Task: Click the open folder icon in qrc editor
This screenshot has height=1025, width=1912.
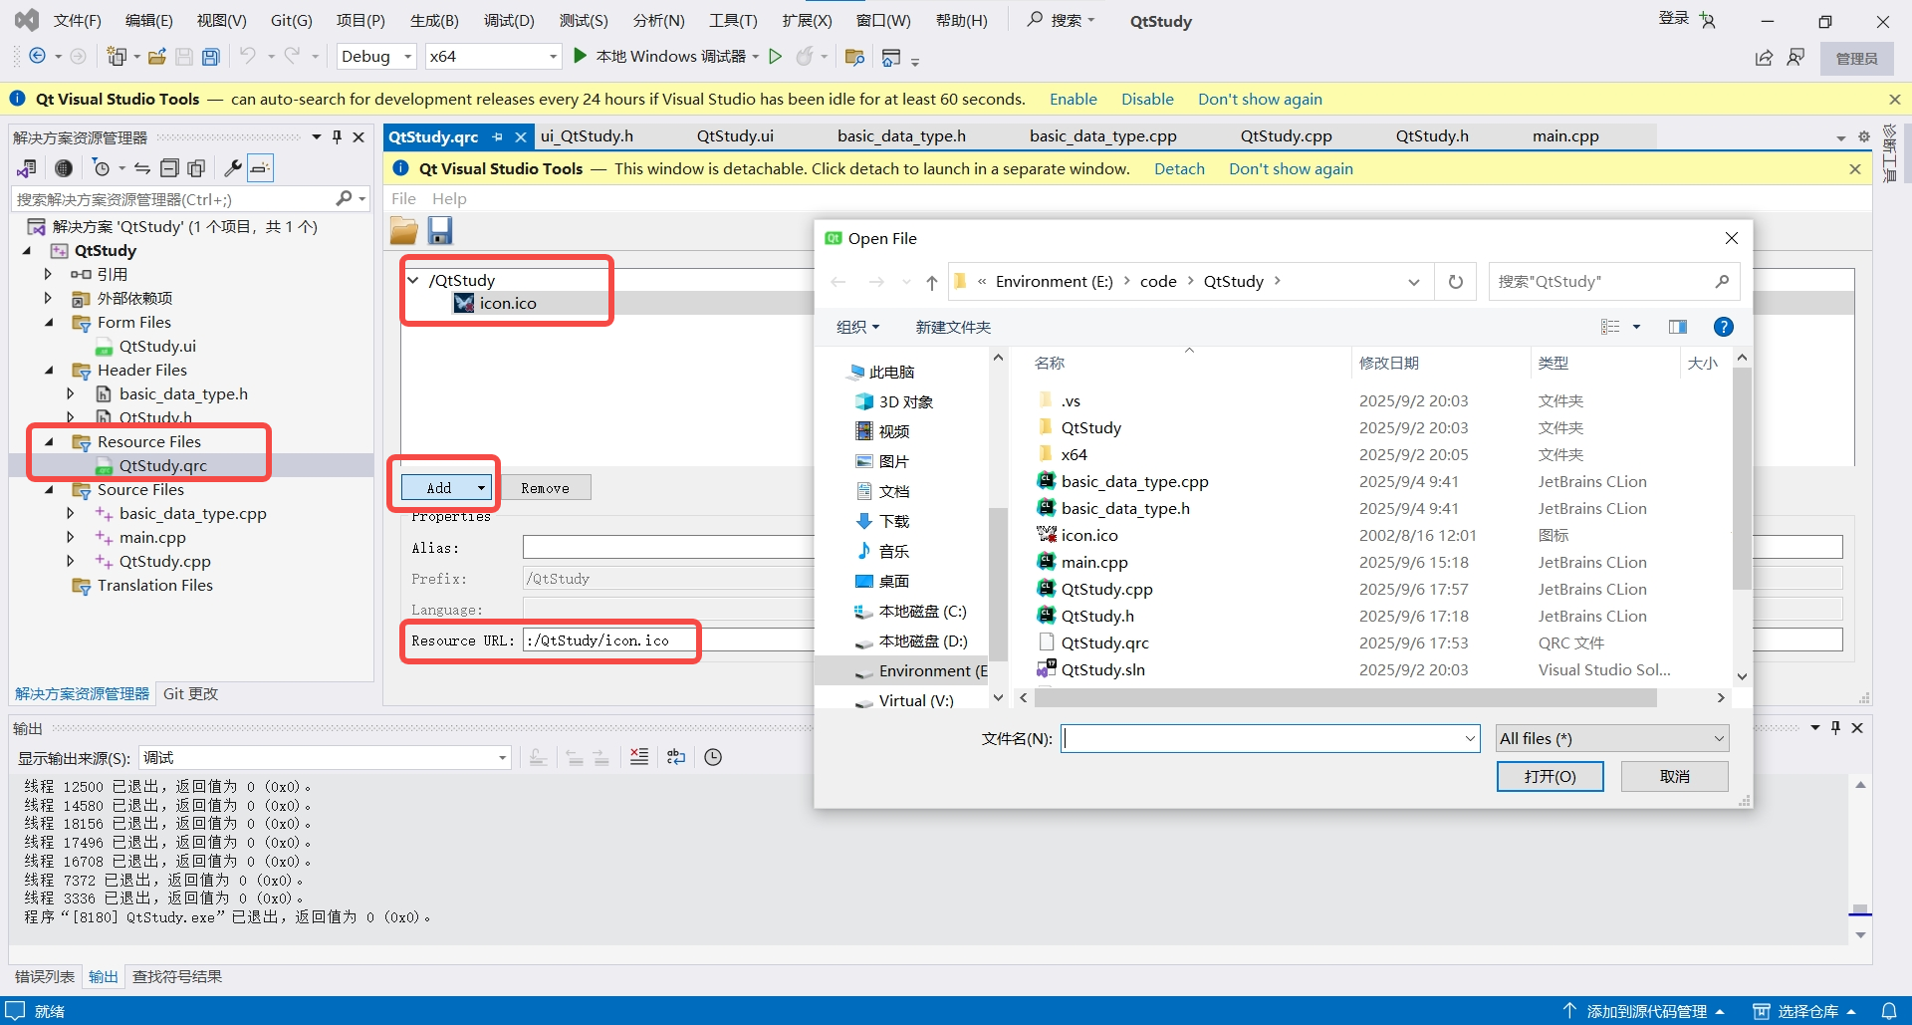Action: pos(403,231)
